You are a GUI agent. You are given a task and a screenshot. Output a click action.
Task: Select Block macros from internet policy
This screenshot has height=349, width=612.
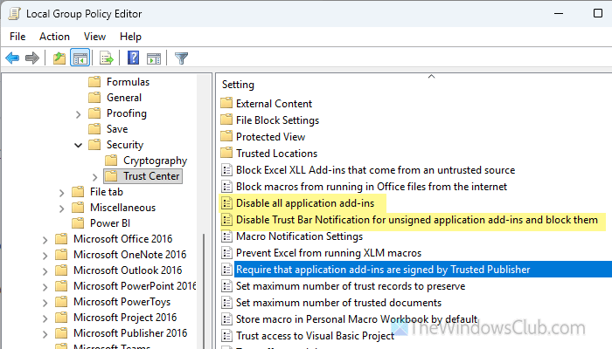(372, 187)
